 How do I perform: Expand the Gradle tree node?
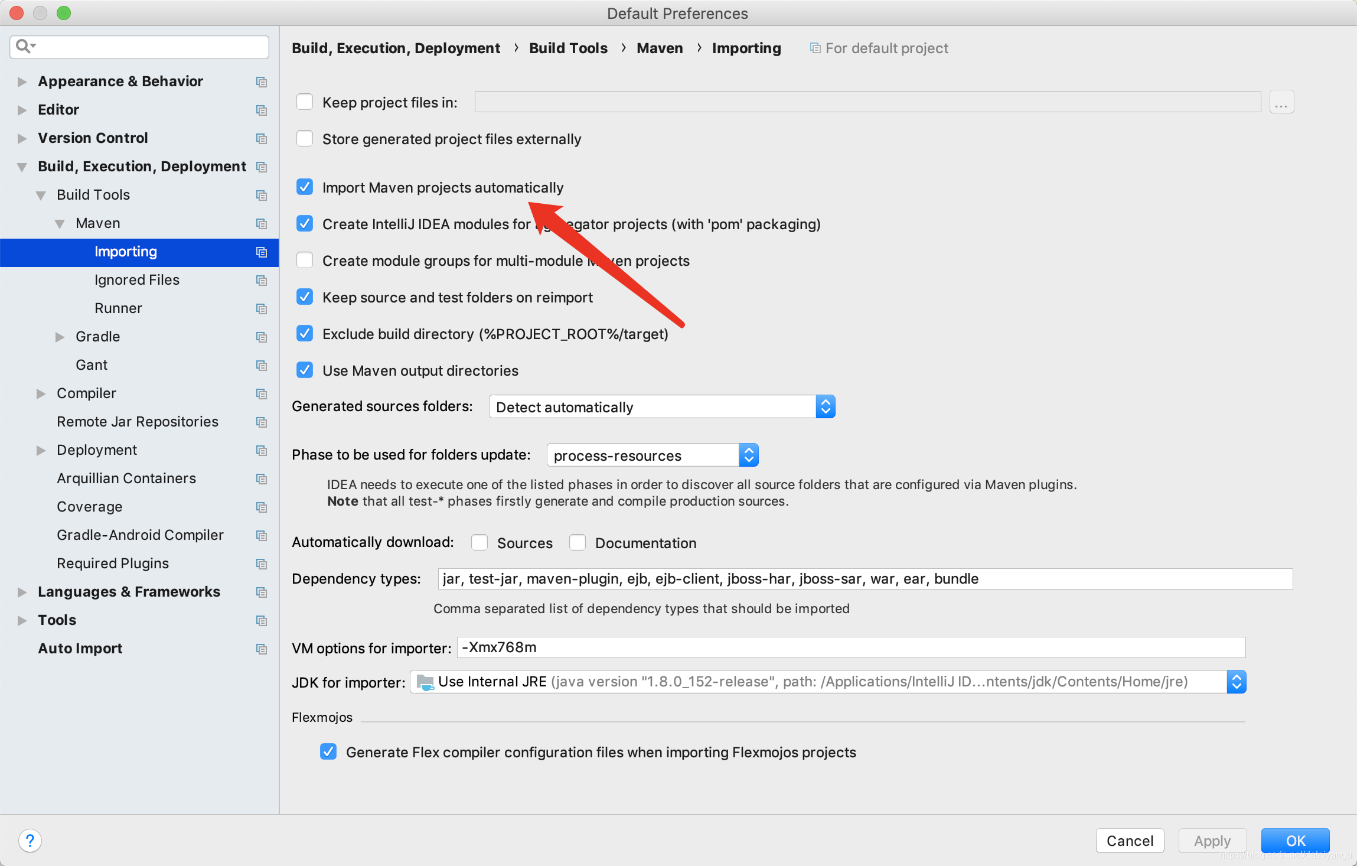(x=60, y=337)
